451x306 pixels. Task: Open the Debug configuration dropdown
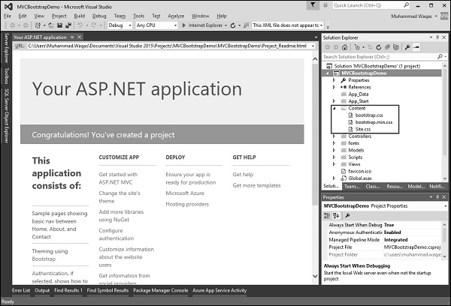(x=120, y=25)
